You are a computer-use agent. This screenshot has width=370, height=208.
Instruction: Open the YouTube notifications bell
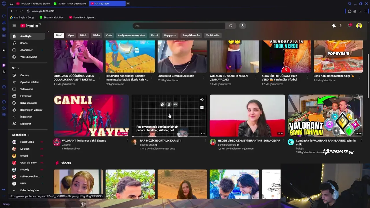[349, 26]
